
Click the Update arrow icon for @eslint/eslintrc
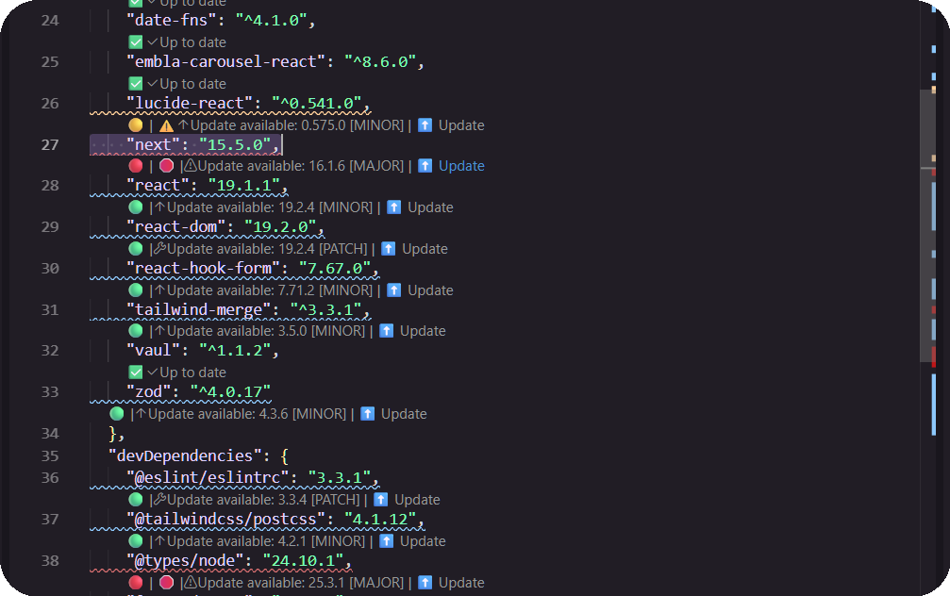tap(380, 499)
